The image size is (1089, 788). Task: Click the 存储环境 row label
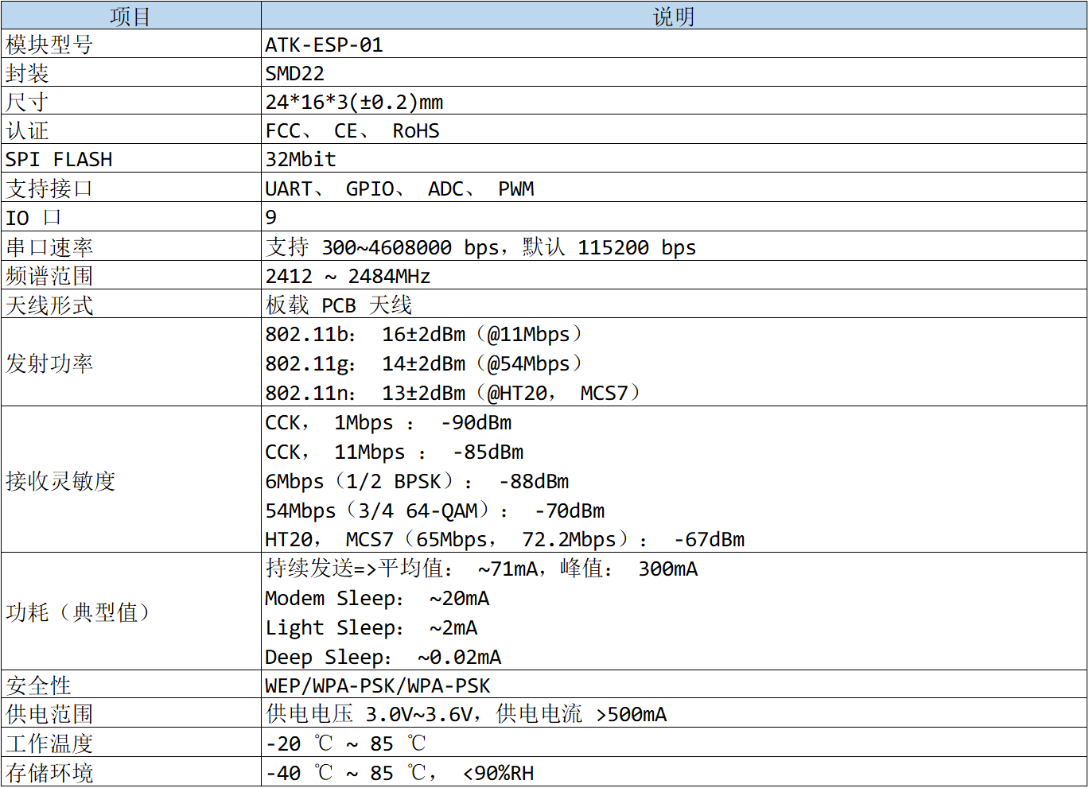tap(49, 773)
